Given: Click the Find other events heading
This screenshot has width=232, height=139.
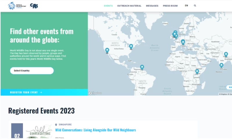Looking at the screenshot, I should (x=42, y=36).
